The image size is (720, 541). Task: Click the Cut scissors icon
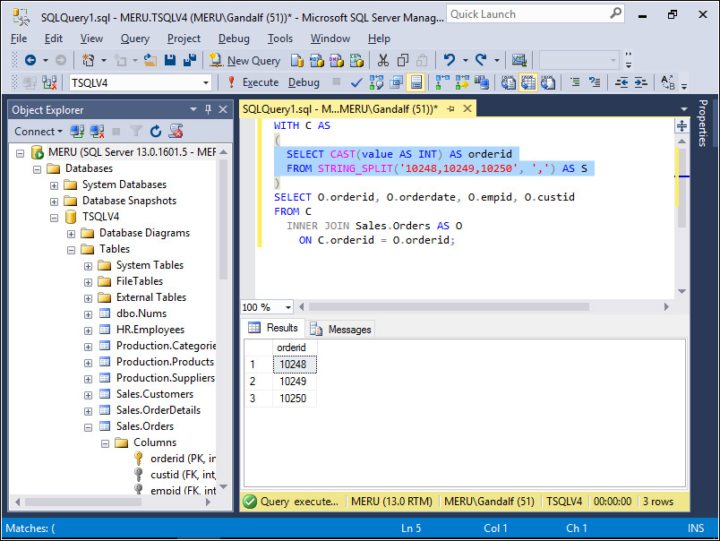click(382, 60)
